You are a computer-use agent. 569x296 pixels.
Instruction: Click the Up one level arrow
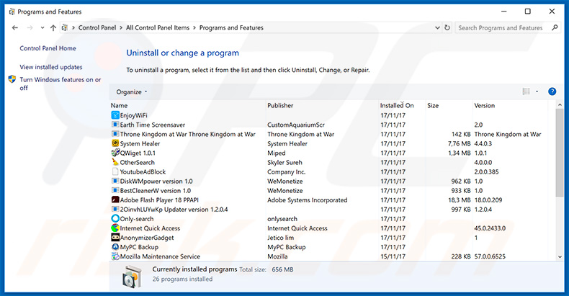53,28
